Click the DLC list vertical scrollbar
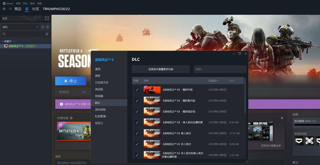Viewport: 320px width, 165px height. click(x=245, y=95)
